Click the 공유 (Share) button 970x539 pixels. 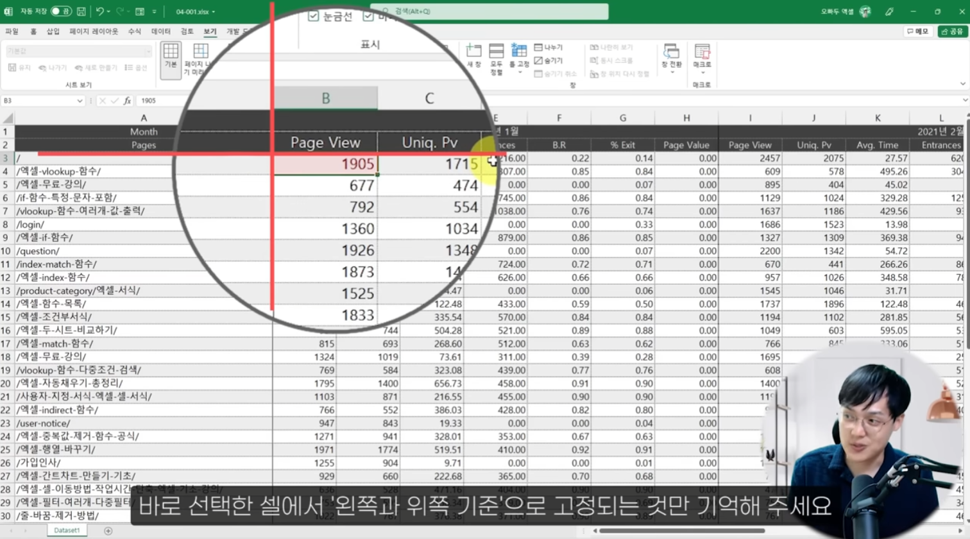(952, 31)
